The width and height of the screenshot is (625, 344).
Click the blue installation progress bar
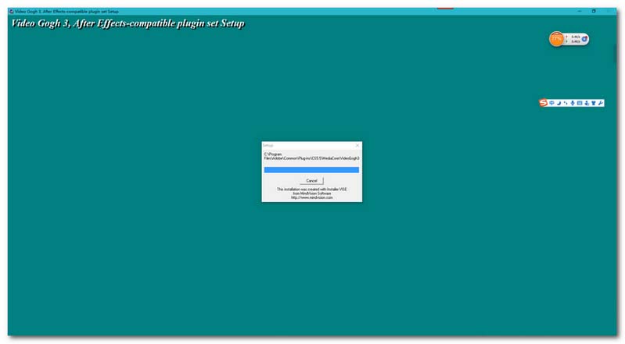(x=311, y=170)
